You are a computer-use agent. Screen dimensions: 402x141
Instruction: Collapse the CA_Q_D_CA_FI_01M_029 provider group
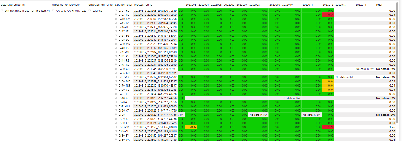tap(53, 10)
